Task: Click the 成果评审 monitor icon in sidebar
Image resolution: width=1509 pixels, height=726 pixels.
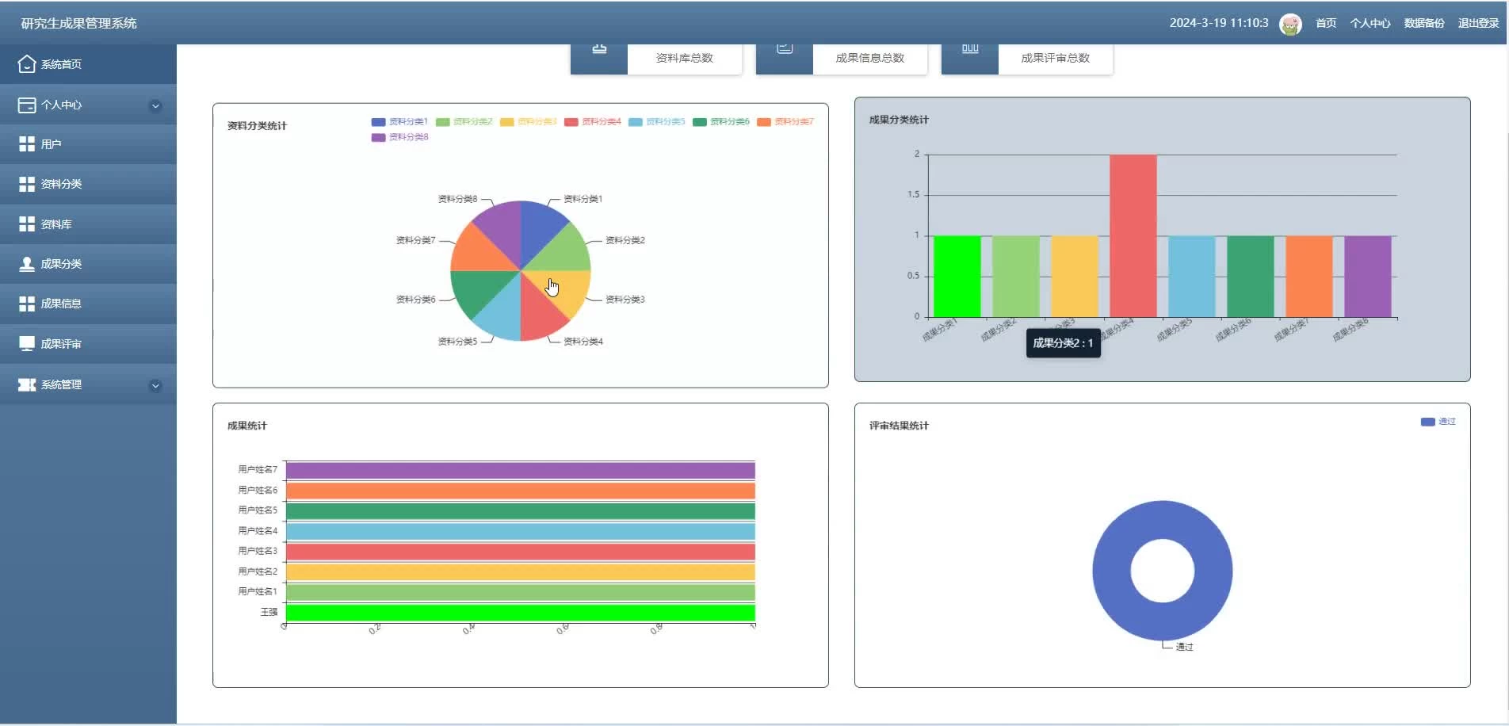Action: [27, 344]
